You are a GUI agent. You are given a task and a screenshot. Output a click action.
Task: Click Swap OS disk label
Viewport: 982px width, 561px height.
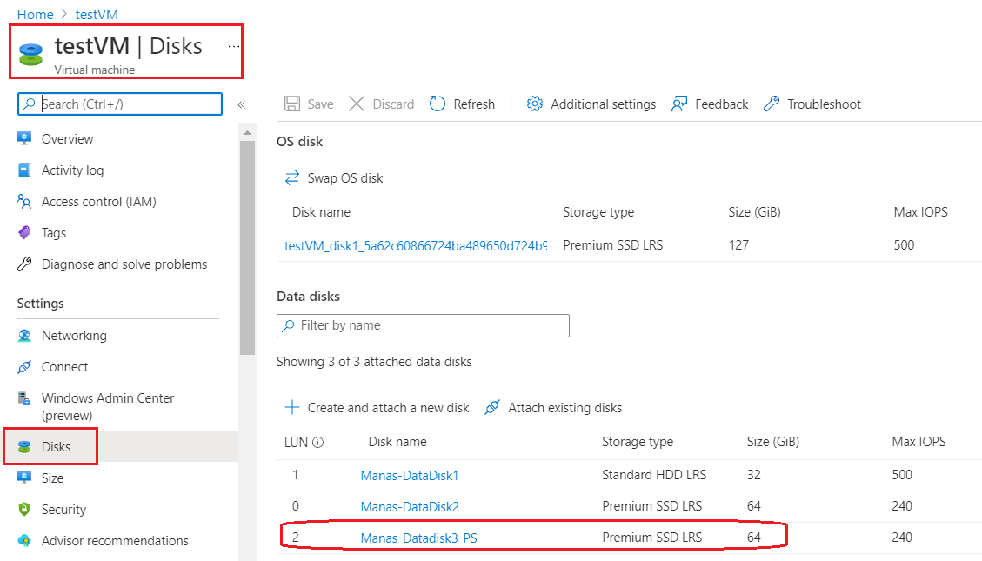point(345,178)
